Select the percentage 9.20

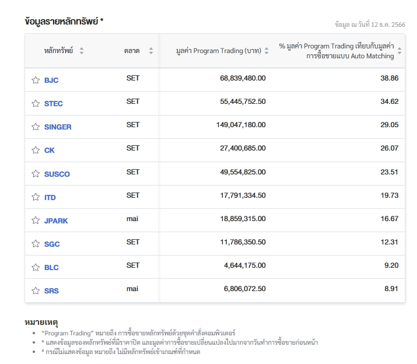(391, 265)
